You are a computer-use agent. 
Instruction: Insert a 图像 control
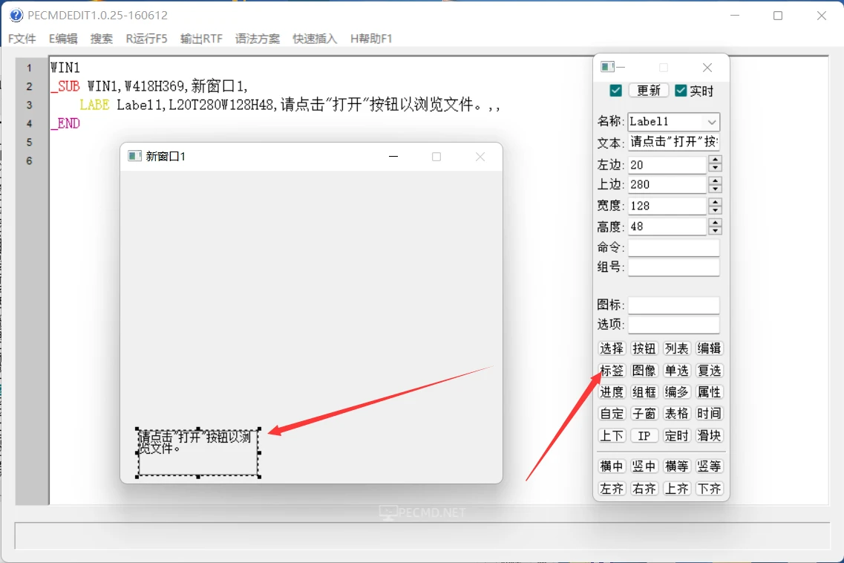pos(644,371)
